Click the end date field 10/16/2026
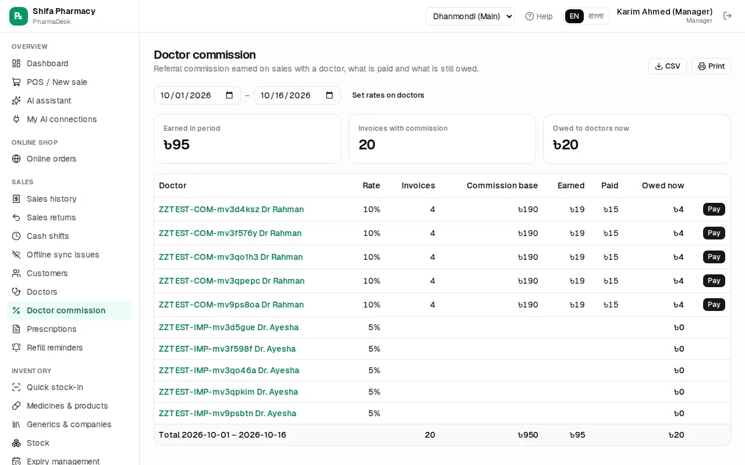 point(297,95)
